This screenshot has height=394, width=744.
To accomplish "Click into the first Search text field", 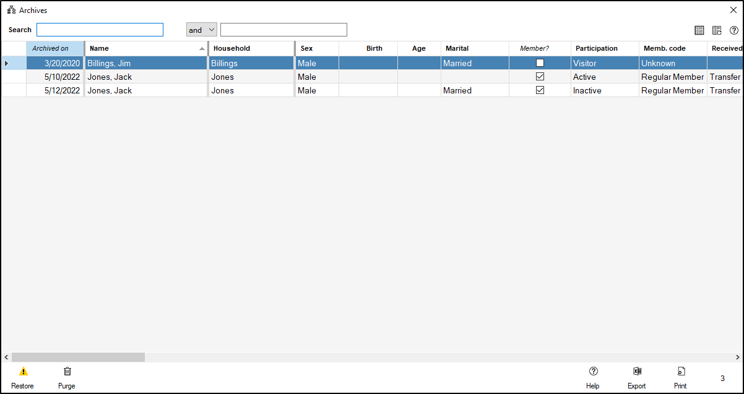I will point(100,30).
